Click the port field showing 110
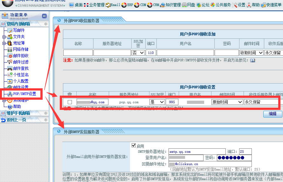Screen dimensions: 283x182 click(151, 53)
